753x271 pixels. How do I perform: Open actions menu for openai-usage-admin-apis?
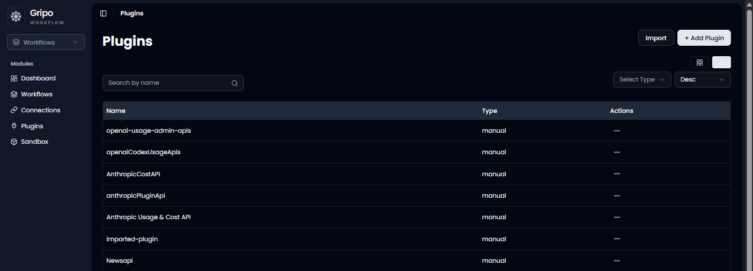tap(617, 131)
